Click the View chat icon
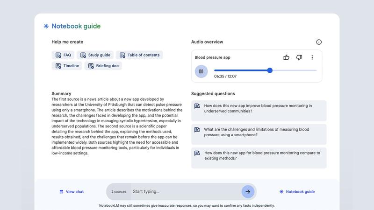The image size is (374, 210). tap(61, 192)
